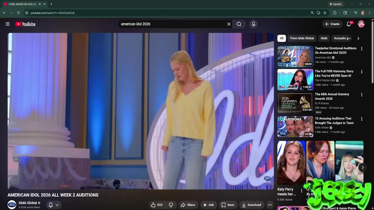Save video to a playlist

pos(228,205)
